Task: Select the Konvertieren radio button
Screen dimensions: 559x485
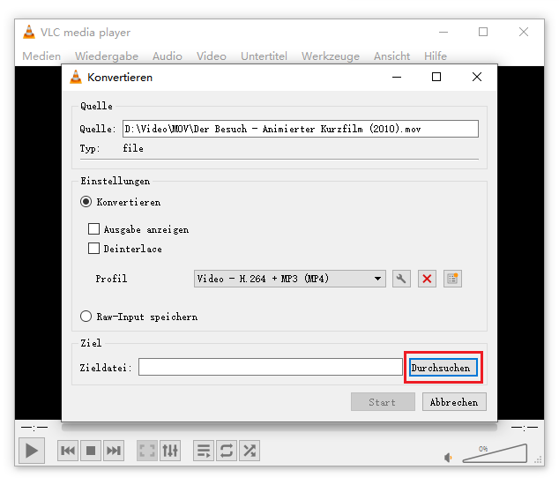Action: click(x=86, y=202)
